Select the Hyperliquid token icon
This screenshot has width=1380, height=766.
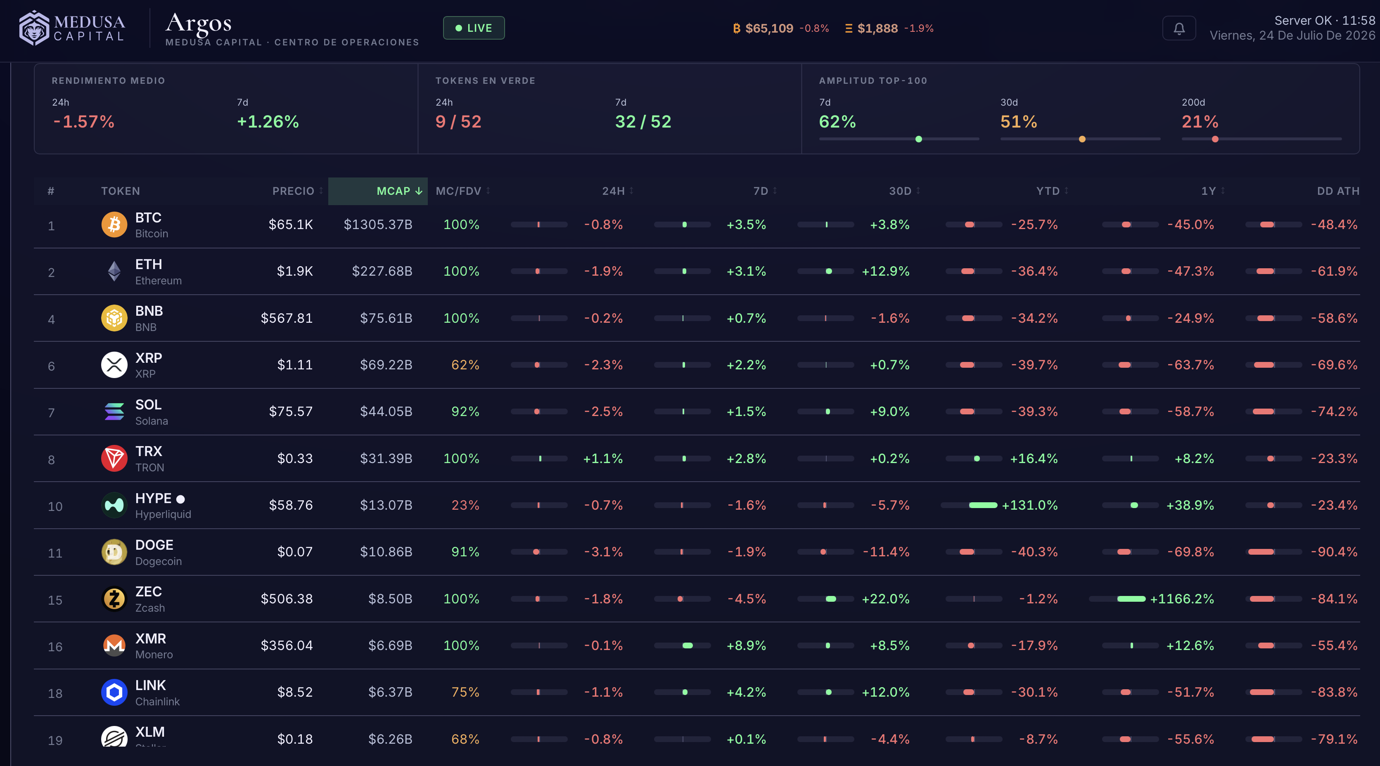point(114,505)
